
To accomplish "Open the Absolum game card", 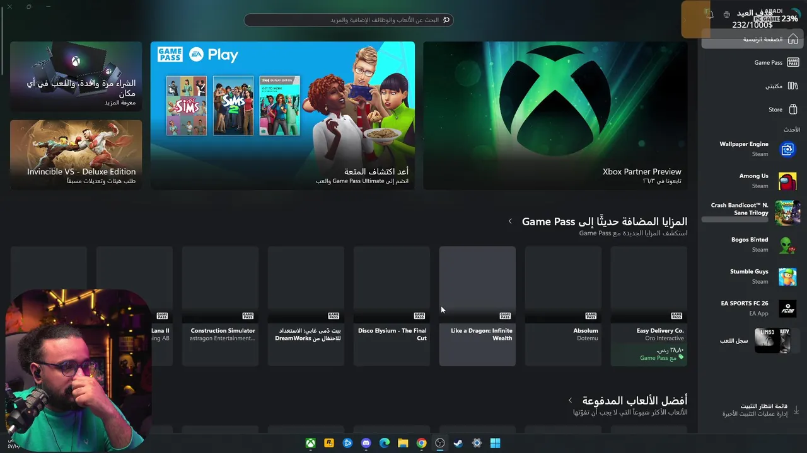I will pos(563,306).
